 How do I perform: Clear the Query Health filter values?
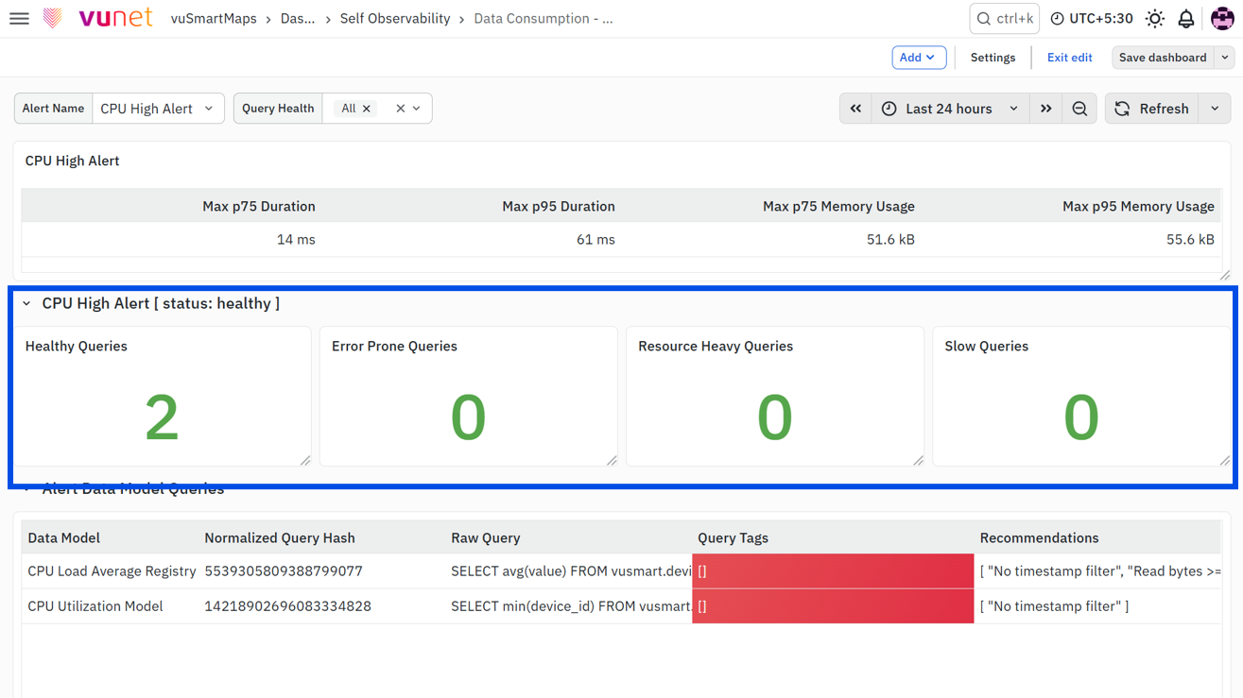[x=401, y=109]
